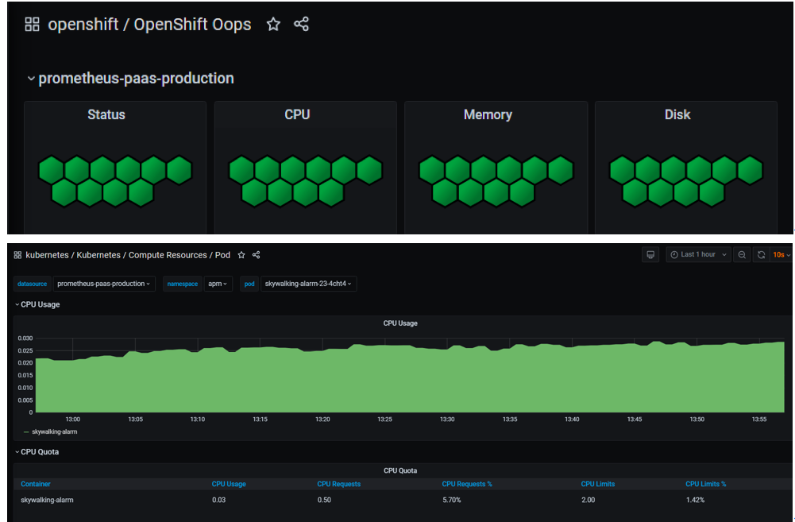
Task: Click the namespace variable label
Action: [183, 284]
